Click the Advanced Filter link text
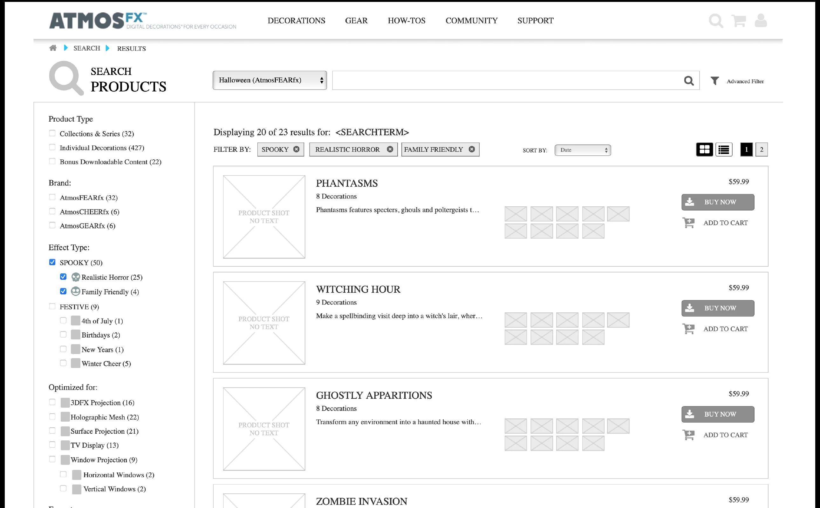The image size is (820, 508). click(745, 81)
